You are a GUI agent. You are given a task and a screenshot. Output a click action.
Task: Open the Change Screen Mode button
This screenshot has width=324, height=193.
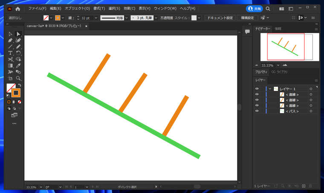tap(14, 115)
